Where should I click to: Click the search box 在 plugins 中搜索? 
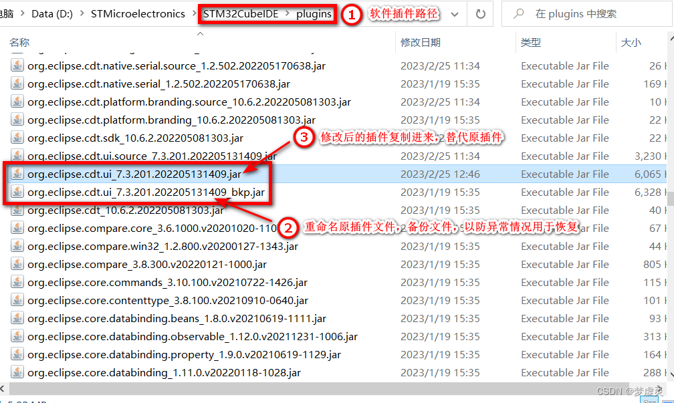(587, 14)
